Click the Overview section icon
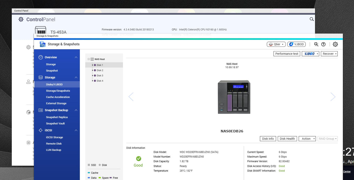Viewport: 354px width, 180px height. [x=41, y=57]
